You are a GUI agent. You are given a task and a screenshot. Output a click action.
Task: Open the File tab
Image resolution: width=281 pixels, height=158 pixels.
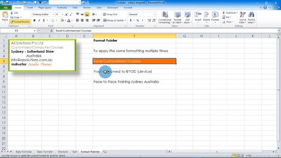tap(6, 8)
